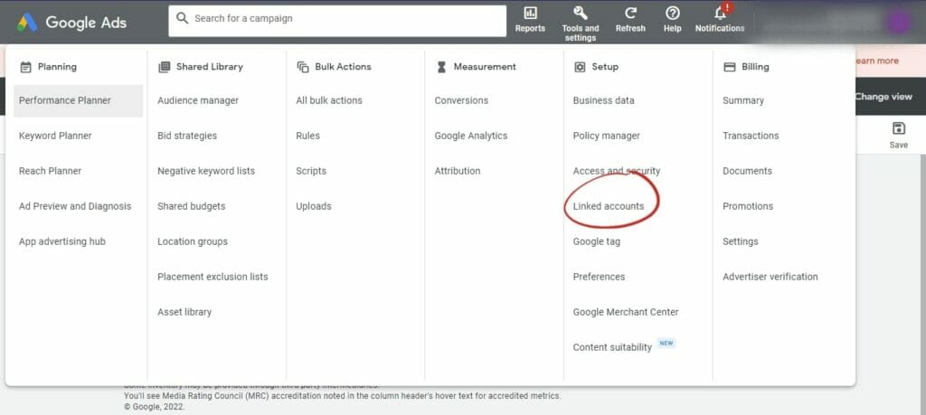Viewport: 926px width, 415px height.
Task: Click the Shared Library header
Action: (210, 67)
